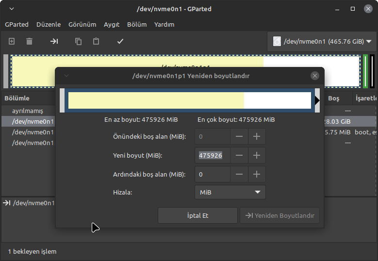Close the Yeniden boyutlandır dialog
378x261 pixels.
[314, 76]
